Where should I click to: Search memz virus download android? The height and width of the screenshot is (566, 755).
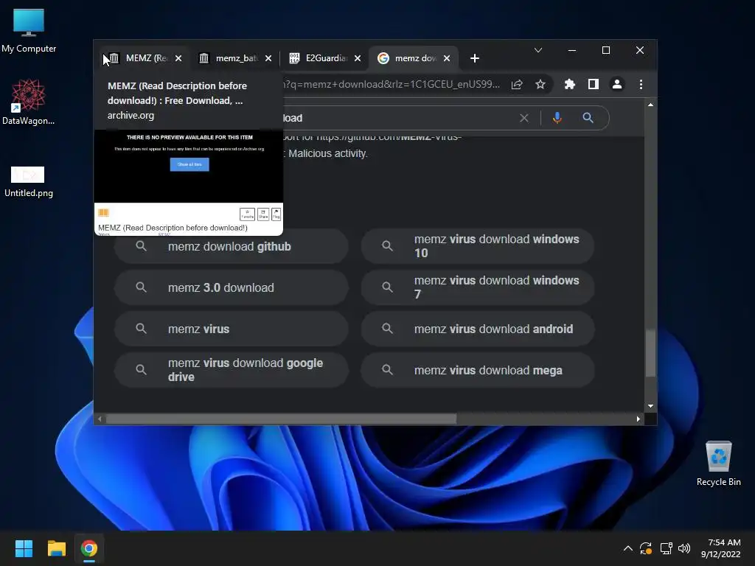478,329
